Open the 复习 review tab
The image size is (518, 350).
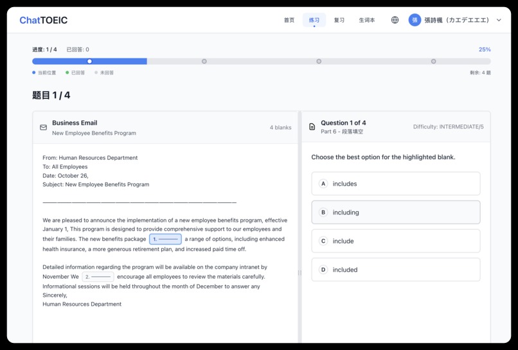(x=339, y=20)
